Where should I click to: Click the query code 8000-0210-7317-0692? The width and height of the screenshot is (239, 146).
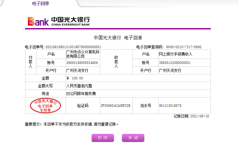[x=184, y=47]
